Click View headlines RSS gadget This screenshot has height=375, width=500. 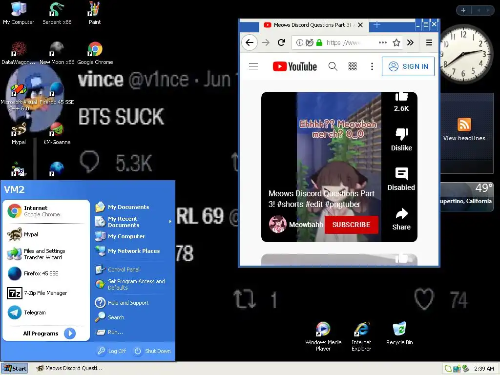pos(464,129)
